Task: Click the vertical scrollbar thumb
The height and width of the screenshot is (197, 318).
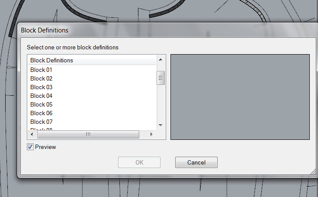Action: (x=161, y=78)
